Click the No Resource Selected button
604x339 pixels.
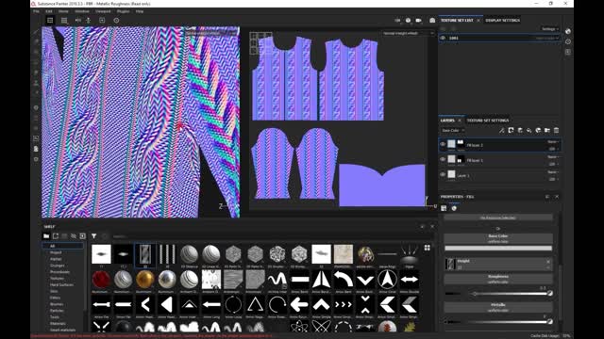pos(498,218)
